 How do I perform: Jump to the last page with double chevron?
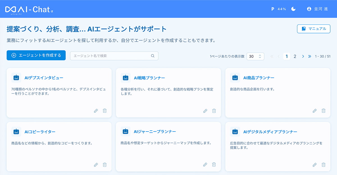309,56
